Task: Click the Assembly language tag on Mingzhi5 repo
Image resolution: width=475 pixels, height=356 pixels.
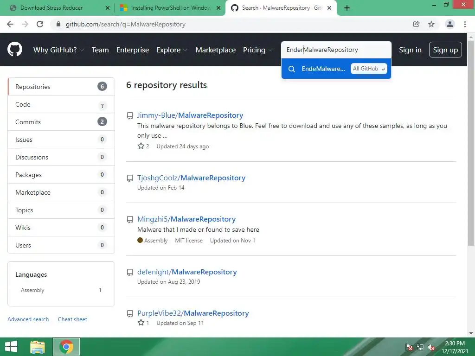Action: [152, 241]
